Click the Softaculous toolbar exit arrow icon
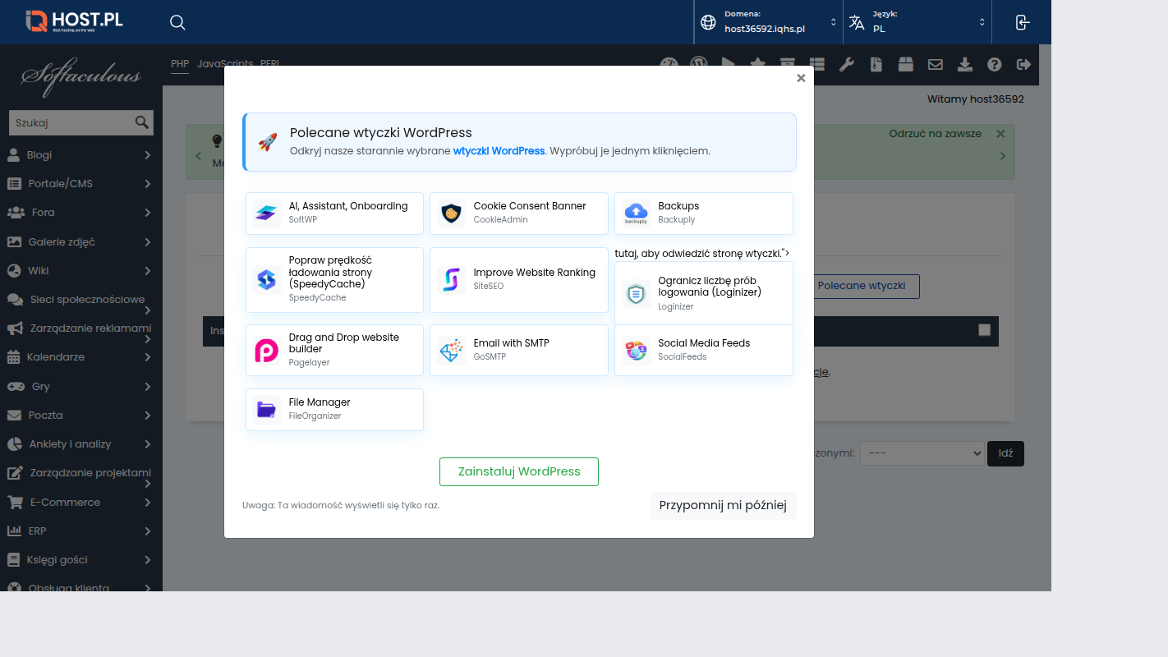 tap(1023, 64)
